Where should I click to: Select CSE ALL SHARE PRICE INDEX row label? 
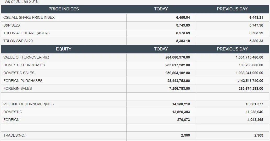(x=29, y=17)
